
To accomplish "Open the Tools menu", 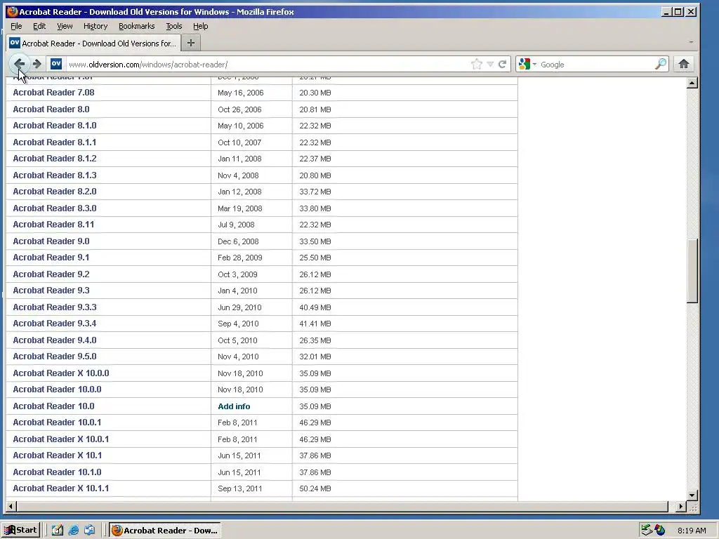I will tap(174, 26).
